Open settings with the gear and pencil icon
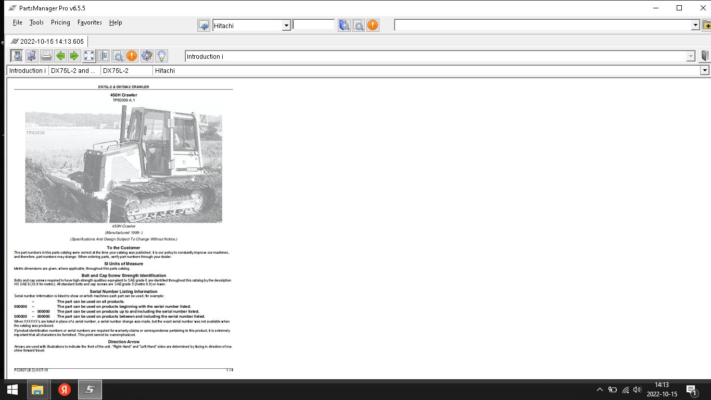711x400 pixels. pos(147,56)
